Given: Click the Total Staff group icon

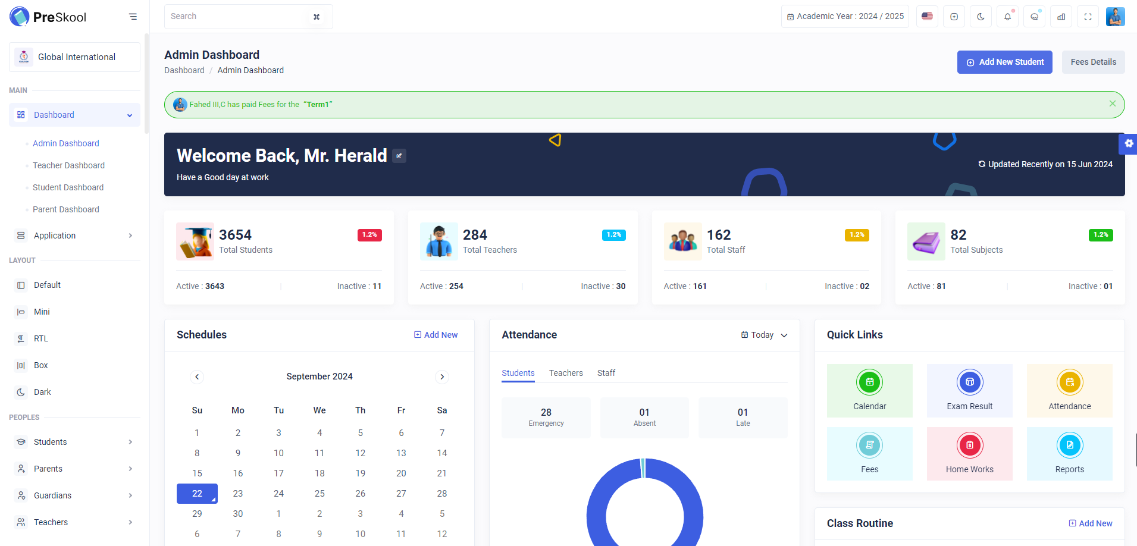Looking at the screenshot, I should point(683,241).
